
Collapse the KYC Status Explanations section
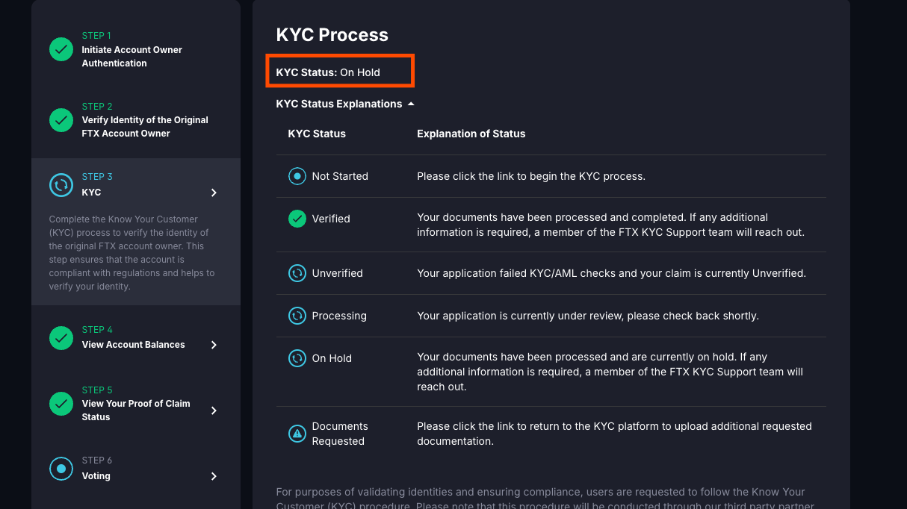click(x=344, y=104)
